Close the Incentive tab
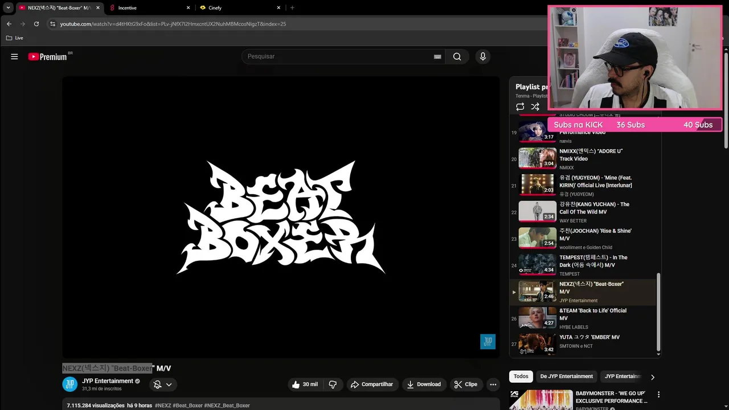Viewport: 729px width, 410px height. tap(189, 8)
